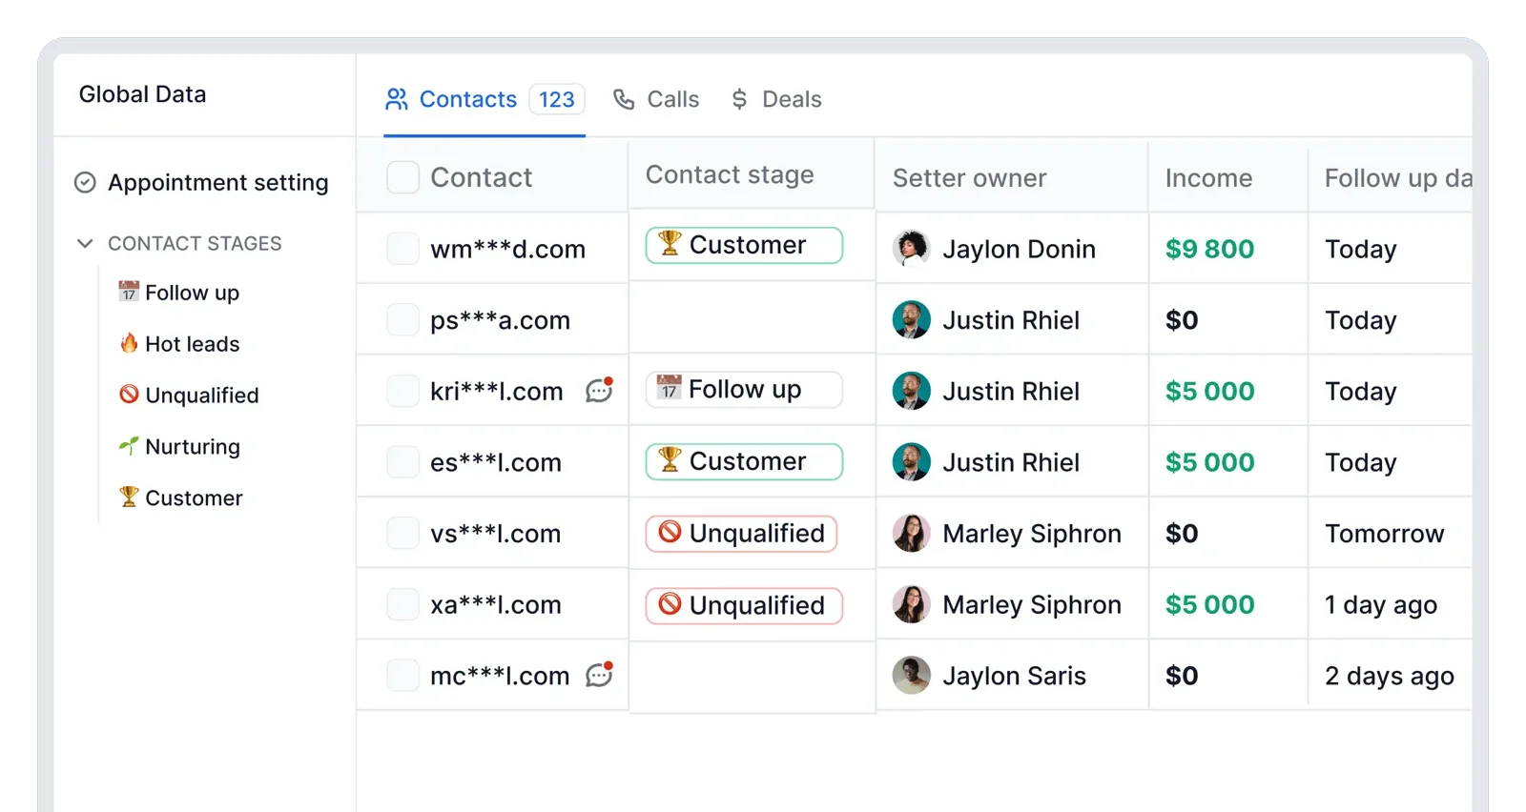Open the Follow up stage in sidebar
The width and height of the screenshot is (1526, 812).
pos(178,293)
